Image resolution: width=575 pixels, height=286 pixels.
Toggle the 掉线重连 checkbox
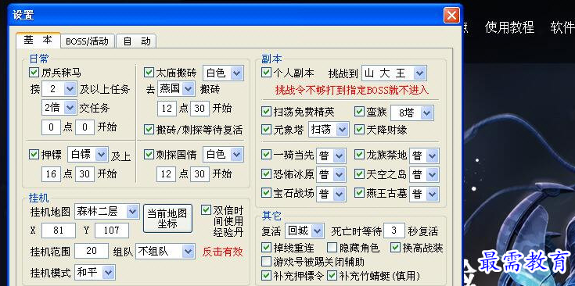click(x=266, y=248)
